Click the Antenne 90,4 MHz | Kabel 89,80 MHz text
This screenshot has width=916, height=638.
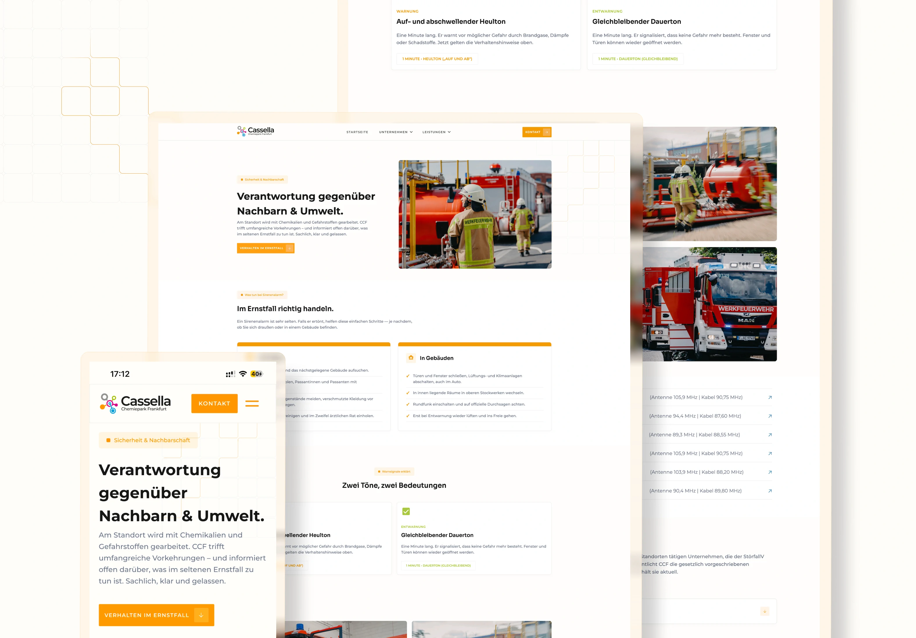point(695,491)
